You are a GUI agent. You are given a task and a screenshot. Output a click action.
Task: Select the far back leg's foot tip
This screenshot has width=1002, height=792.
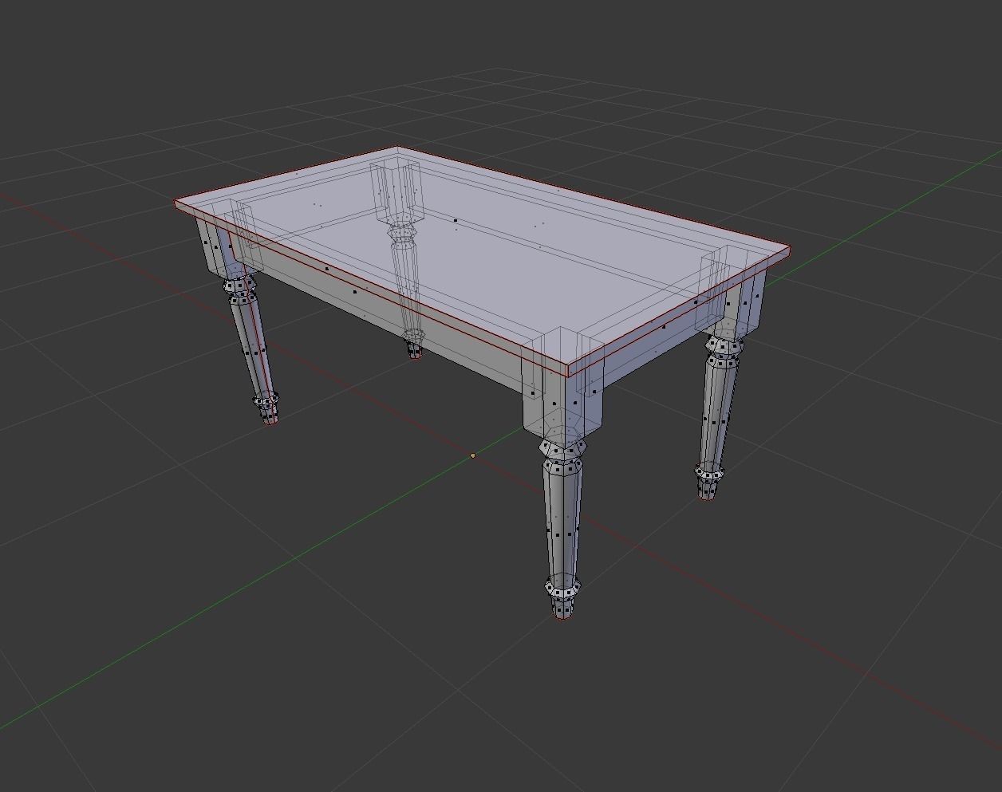point(413,350)
